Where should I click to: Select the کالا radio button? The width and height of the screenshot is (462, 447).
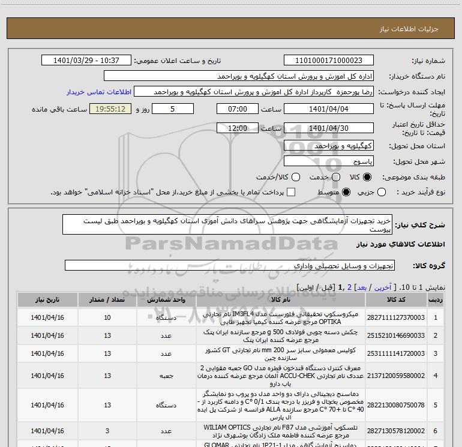tap(367, 177)
